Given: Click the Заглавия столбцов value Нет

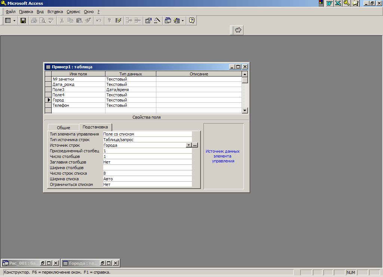Looking at the screenshot, I should [x=147, y=162].
